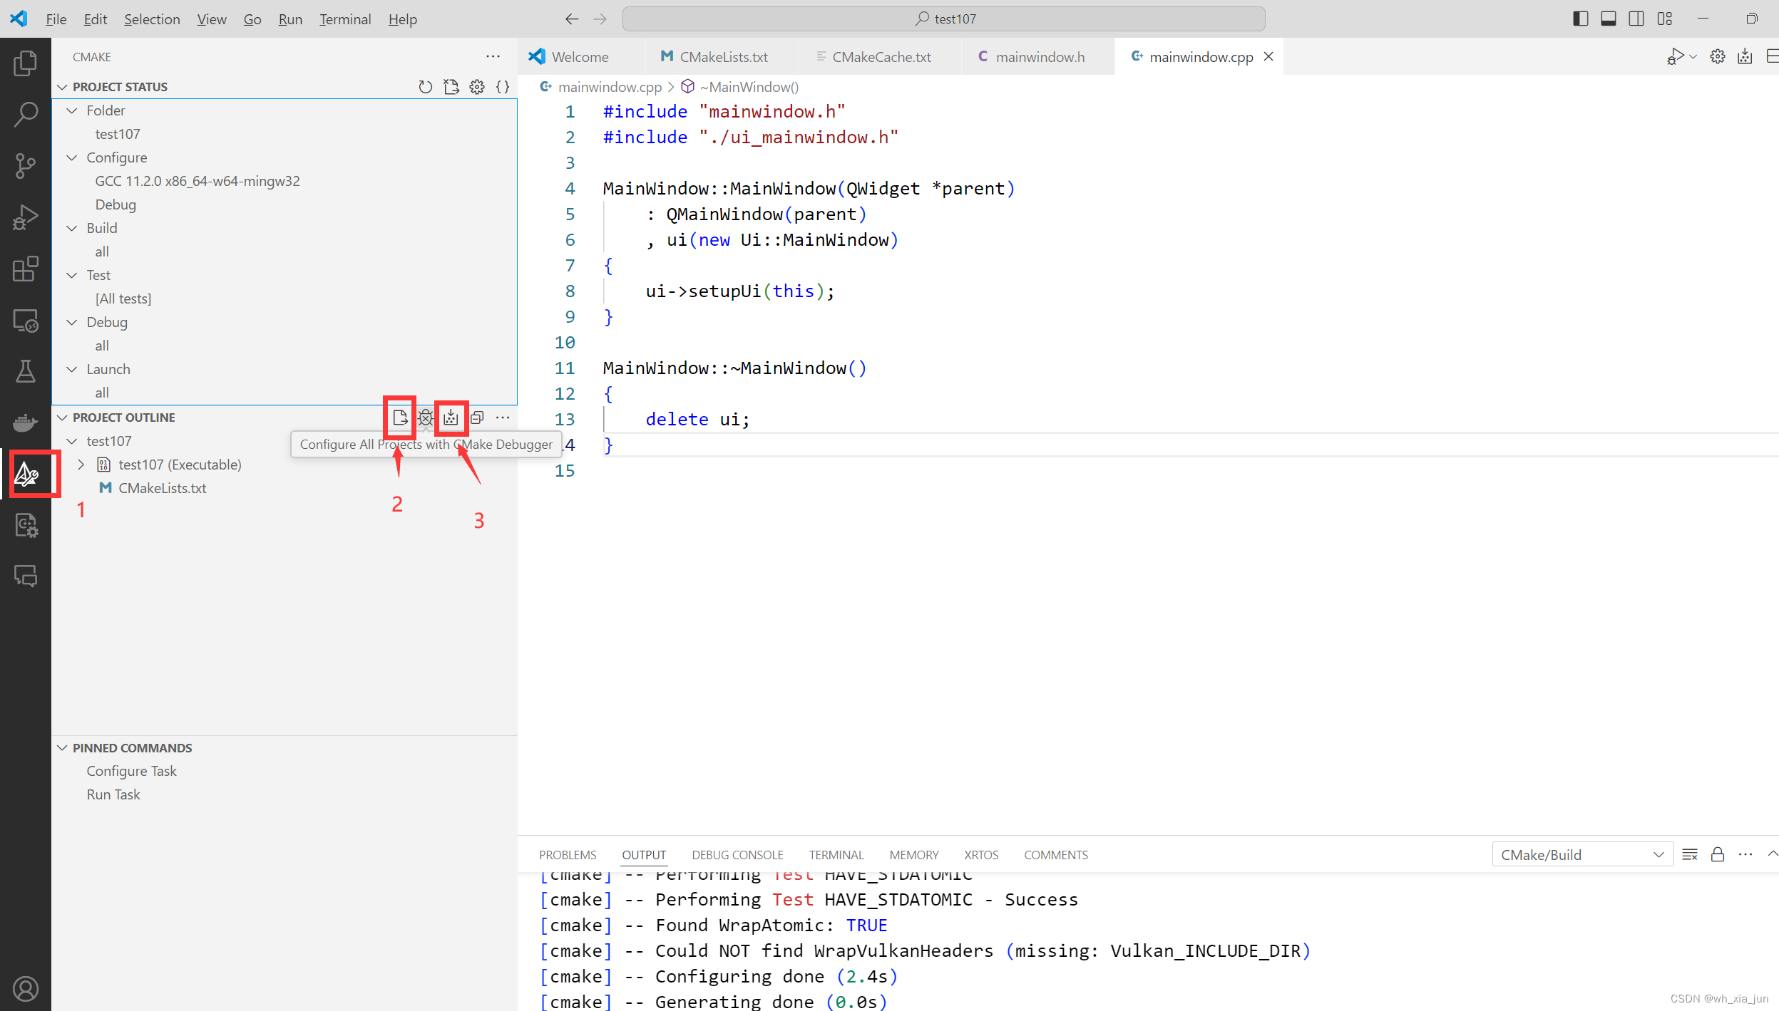
Task: Open CMake settings via the {} icon
Action: [x=503, y=86]
